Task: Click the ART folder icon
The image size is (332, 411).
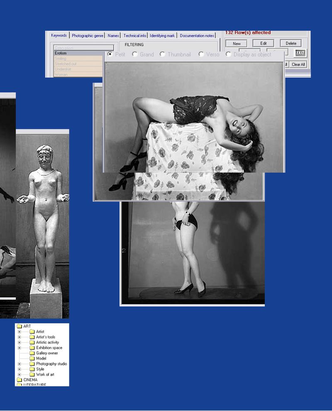Action: [19, 326]
